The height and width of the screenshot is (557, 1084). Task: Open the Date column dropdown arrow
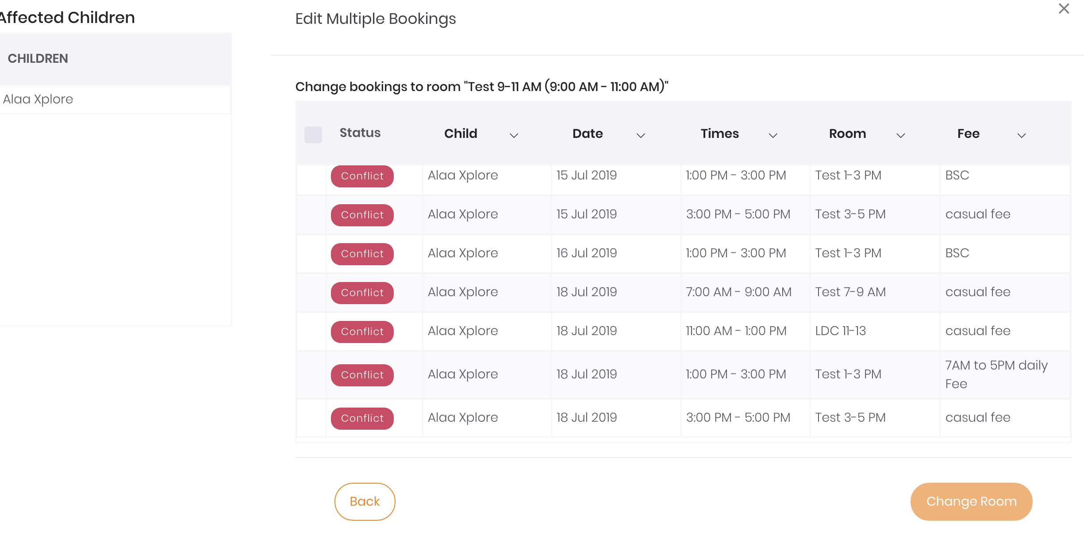(x=641, y=135)
